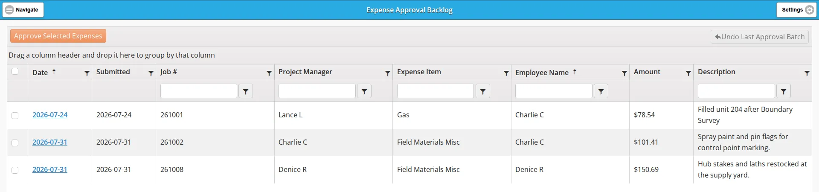The width and height of the screenshot is (819, 192).
Task: Click 'Hub stakes and laths restocked' description
Action: point(752,169)
